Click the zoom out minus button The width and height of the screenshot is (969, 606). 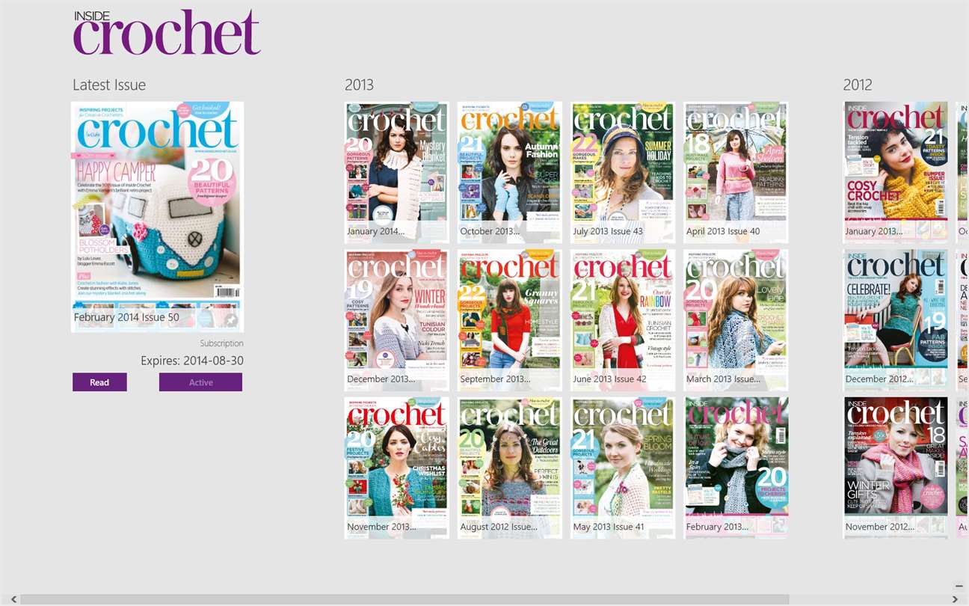click(x=959, y=586)
